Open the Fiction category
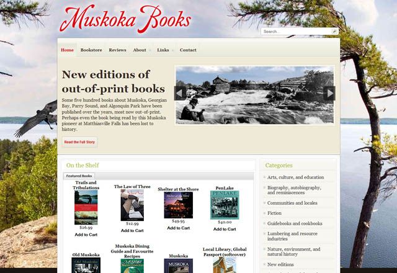The image size is (397, 273). 274,213
